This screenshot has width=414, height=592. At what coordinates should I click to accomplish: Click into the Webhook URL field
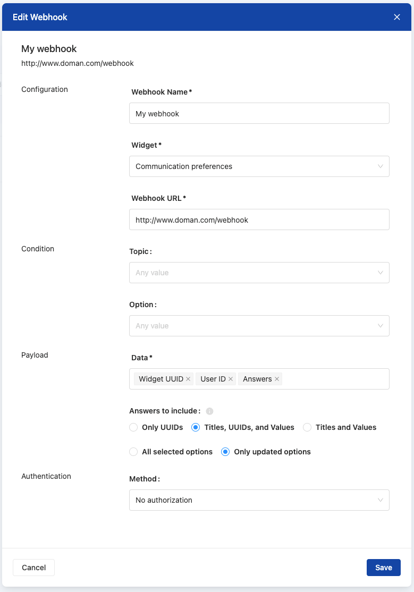(x=259, y=219)
